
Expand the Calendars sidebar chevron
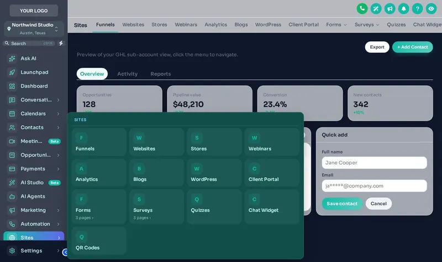click(x=59, y=114)
